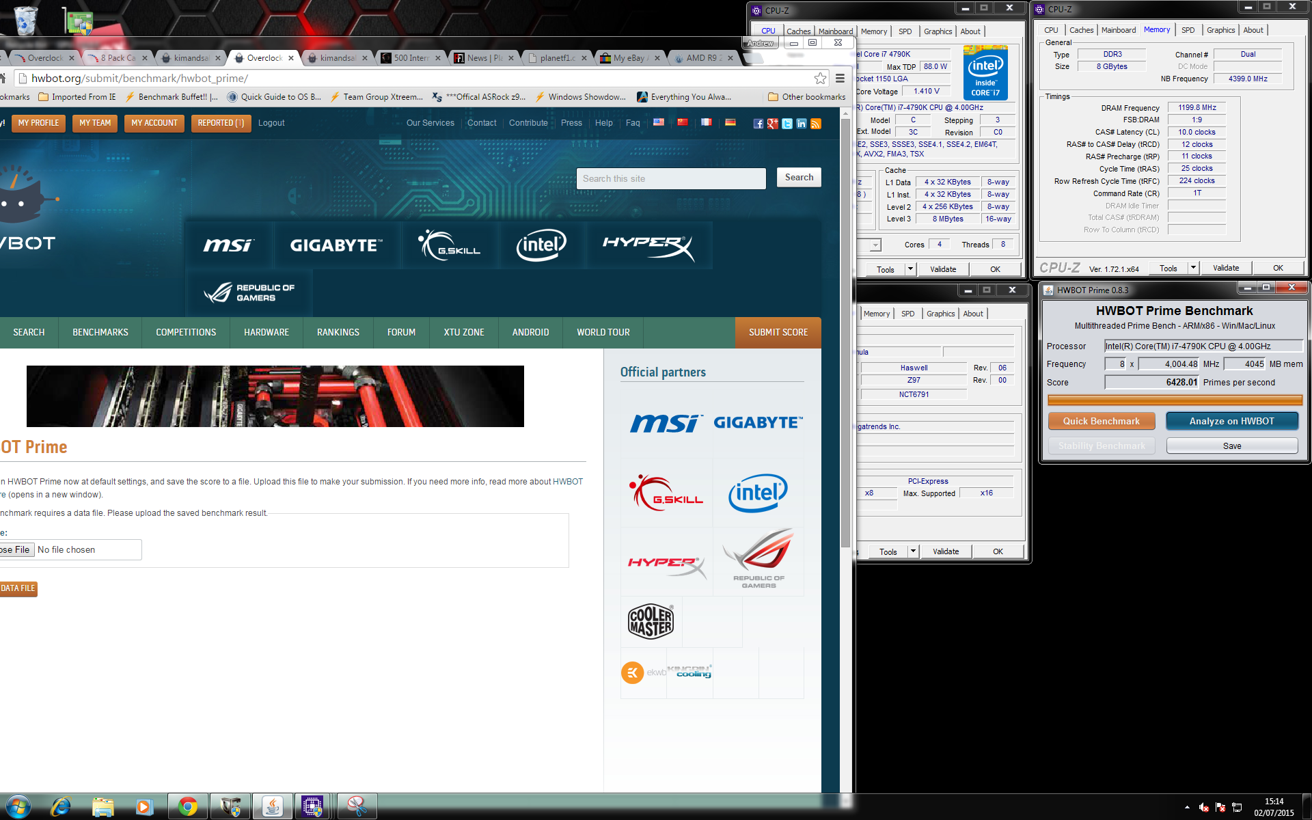Click the Chrome address bar URL

click(139, 79)
